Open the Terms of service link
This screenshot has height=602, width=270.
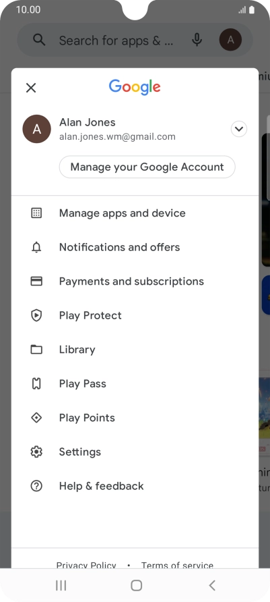tap(177, 565)
